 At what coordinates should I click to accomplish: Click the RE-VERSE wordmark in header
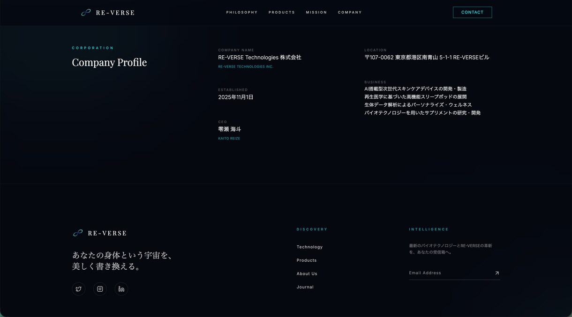115,13
